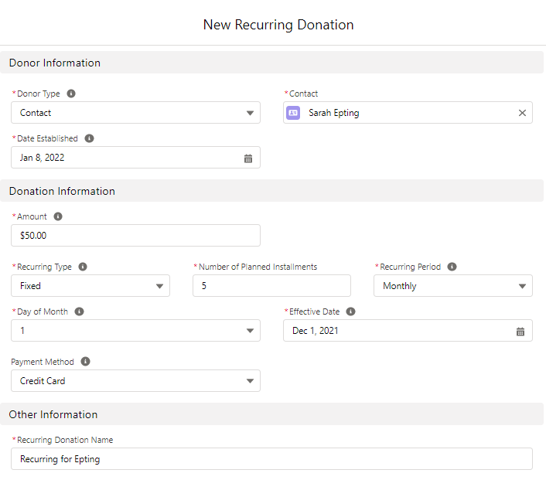Expand the Recurring Type dropdown
Viewport: 546px width, 480px height.
(x=90, y=286)
